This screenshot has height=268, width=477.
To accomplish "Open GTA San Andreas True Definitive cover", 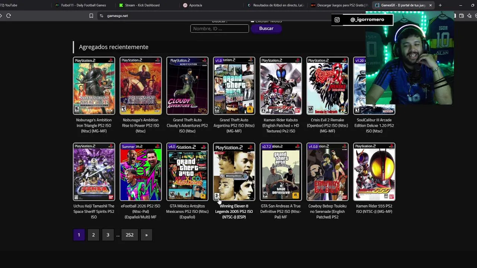I will pos(281,172).
